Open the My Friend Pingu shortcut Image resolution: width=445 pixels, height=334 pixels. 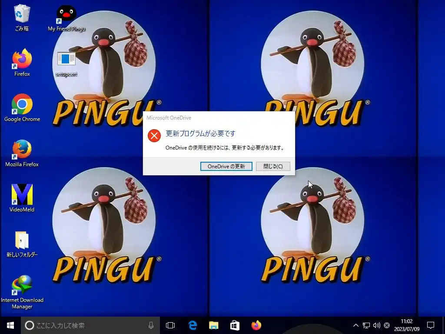66,17
